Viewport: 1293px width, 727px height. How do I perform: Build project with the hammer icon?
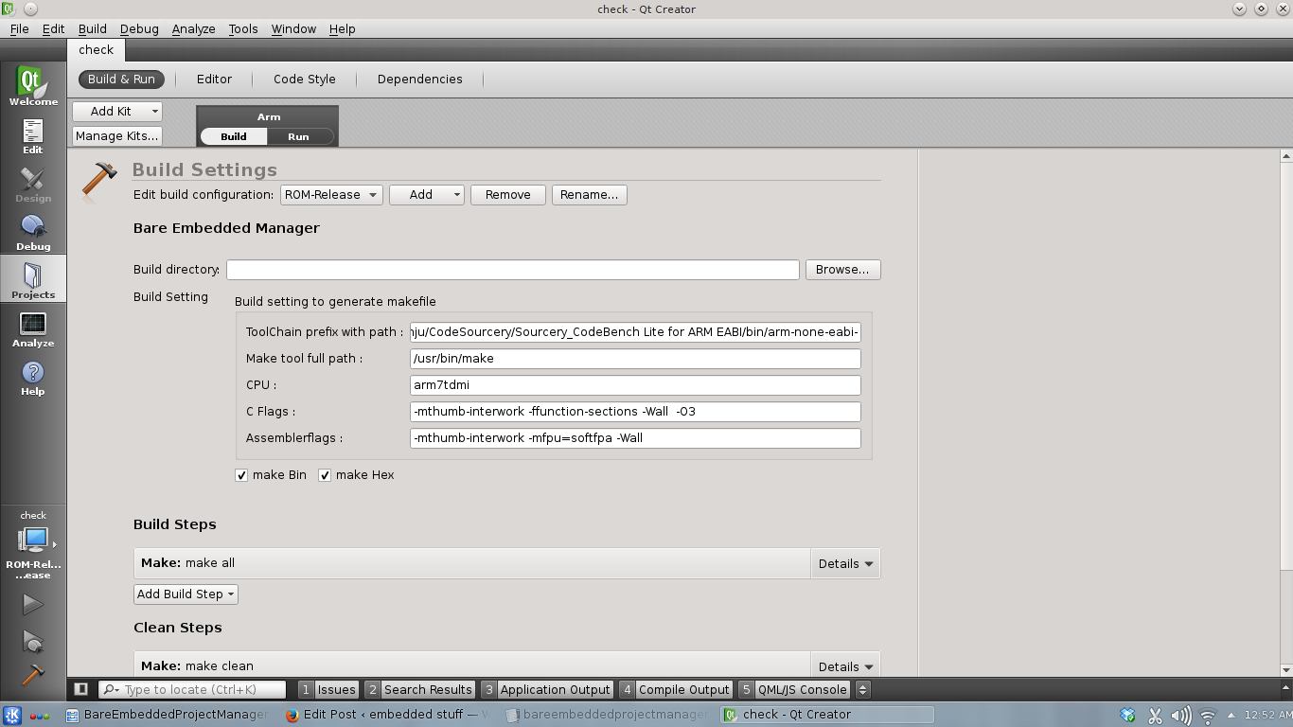[x=33, y=674]
